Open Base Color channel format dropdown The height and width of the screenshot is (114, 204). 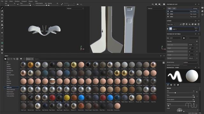tap(192, 45)
